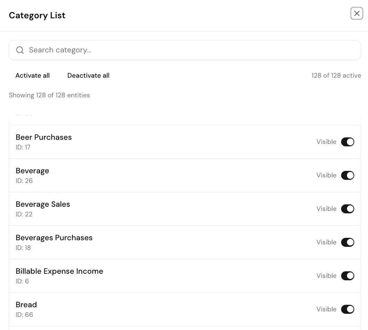368x330 pixels.
Task: Click the ID: 17 label
Action: click(23, 147)
